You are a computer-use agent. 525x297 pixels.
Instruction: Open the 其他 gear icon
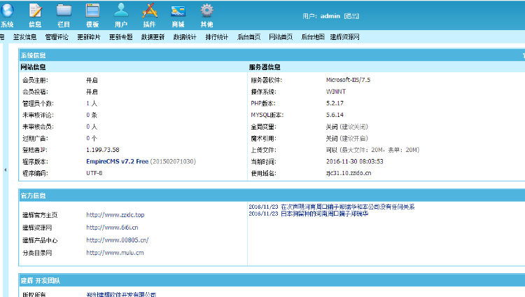(206, 11)
